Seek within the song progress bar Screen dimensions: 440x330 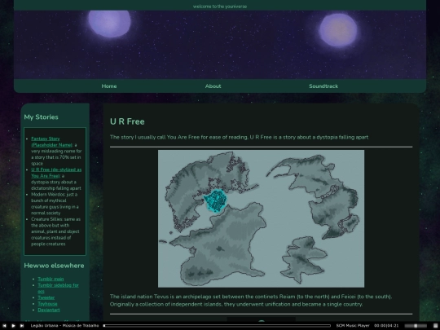(x=217, y=325)
